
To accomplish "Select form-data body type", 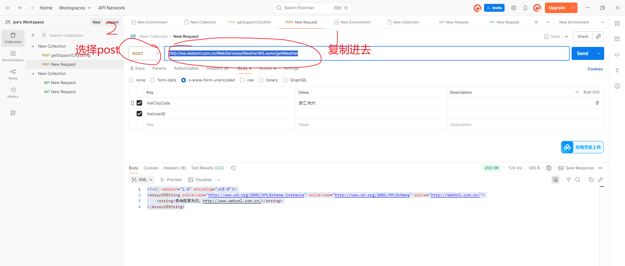I will (x=153, y=80).
